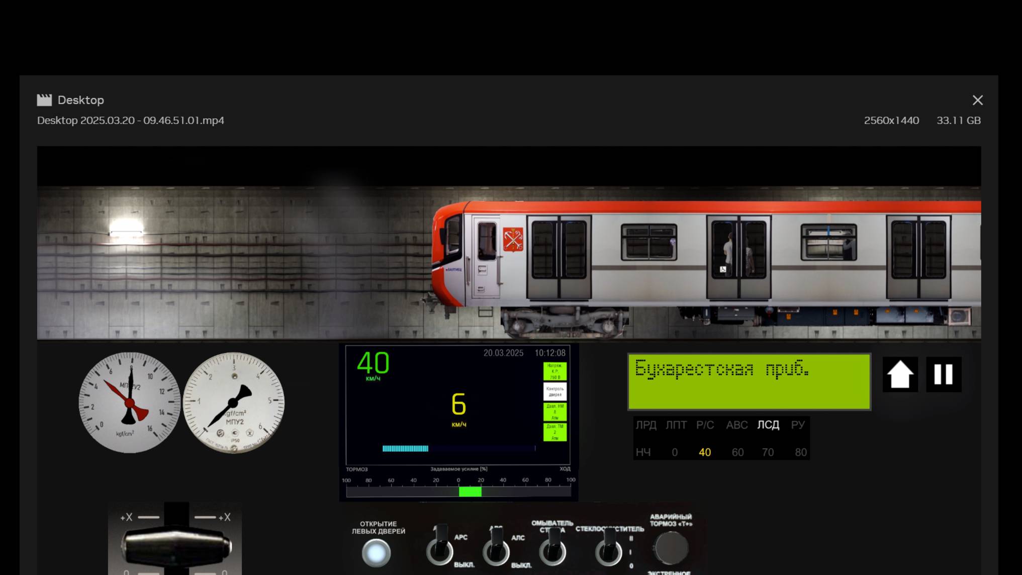This screenshot has height=575, width=1022.
Task: Click the green Напряж. К.Р. indicator
Action: [554, 371]
